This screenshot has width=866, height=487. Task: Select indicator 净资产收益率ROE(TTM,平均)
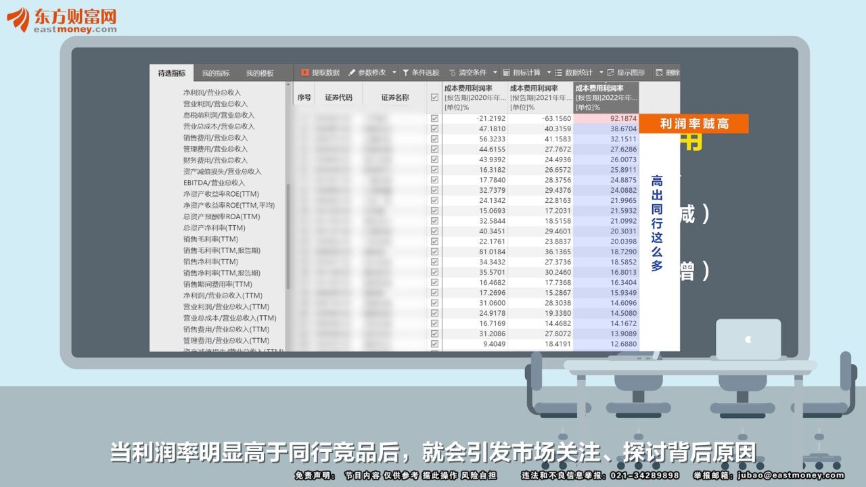click(229, 206)
